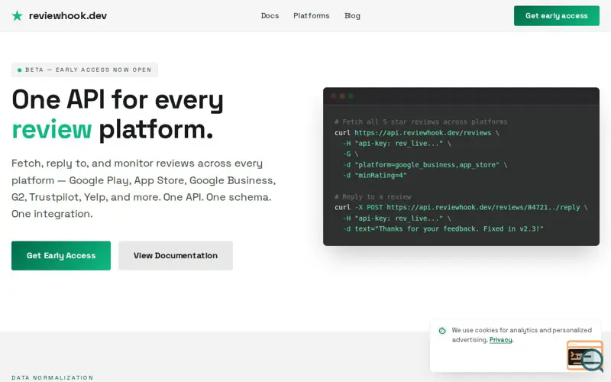Image resolution: width=611 pixels, height=382 pixels.
Task: Click the 'Beta — Early Access Now Open' badge
Action: pyautogui.click(x=85, y=70)
